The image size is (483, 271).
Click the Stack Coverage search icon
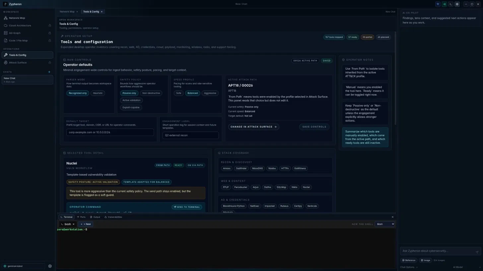click(x=219, y=153)
